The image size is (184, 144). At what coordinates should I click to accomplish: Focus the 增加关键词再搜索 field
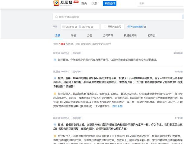pyautogui.click(x=118, y=17)
